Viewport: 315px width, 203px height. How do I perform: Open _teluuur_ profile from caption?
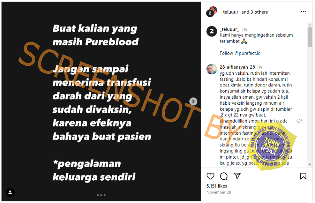[x=229, y=29]
